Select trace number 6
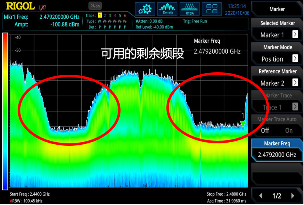Screen dimensions: 304x205 (125, 15)
